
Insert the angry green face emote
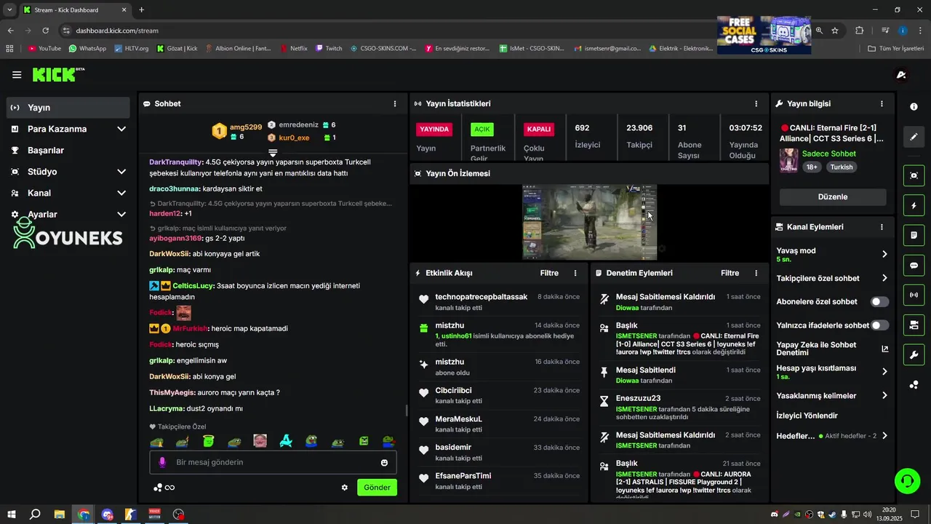point(363,441)
